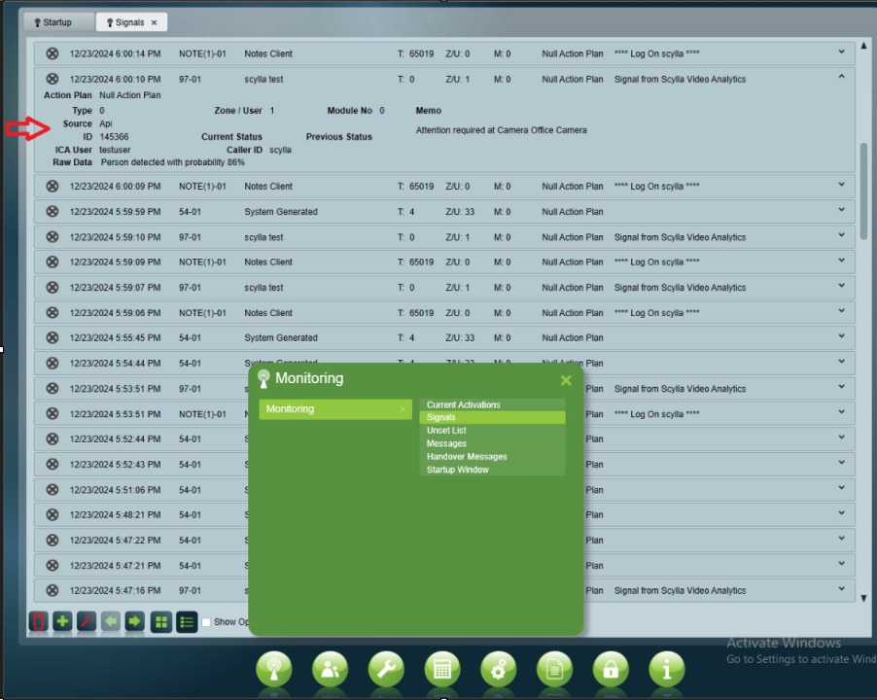Open the information icon in bottom dock
Viewport: 877px width, 700px height.
click(667, 669)
